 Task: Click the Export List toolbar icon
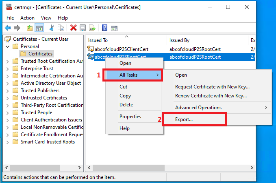coord(92,28)
